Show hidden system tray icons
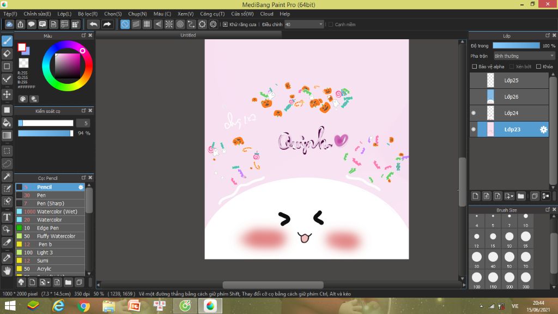The height and width of the screenshot is (314, 558). [x=481, y=306]
